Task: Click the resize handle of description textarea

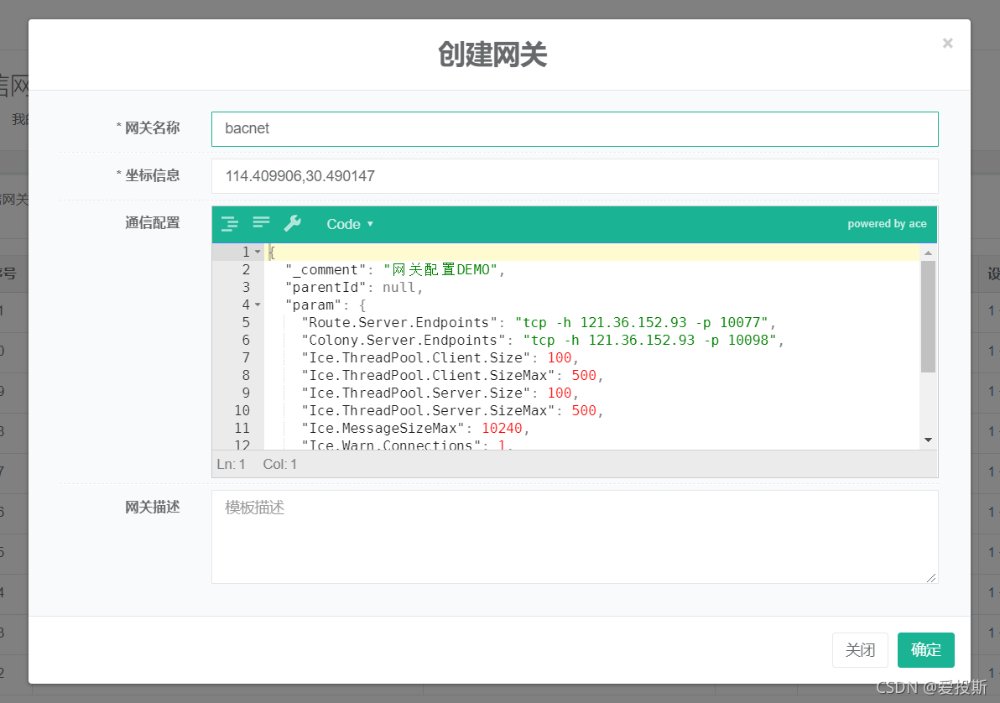Action: (932, 578)
